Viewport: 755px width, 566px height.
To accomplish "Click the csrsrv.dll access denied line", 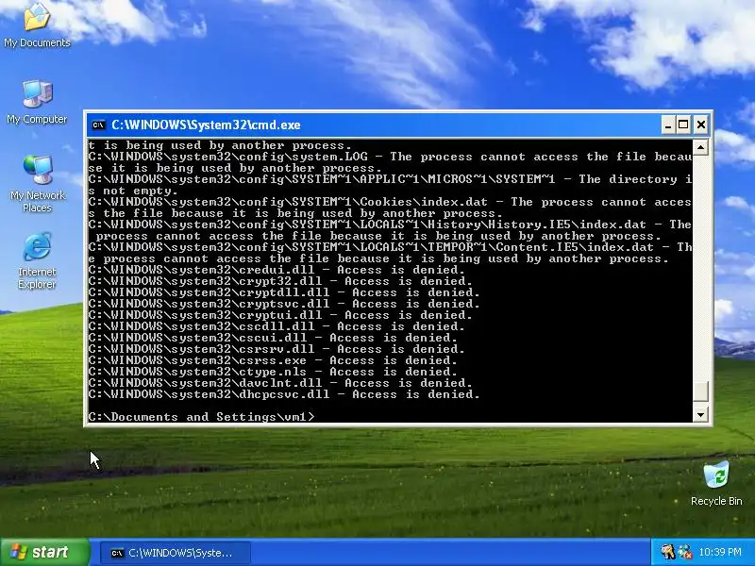I will [277, 349].
